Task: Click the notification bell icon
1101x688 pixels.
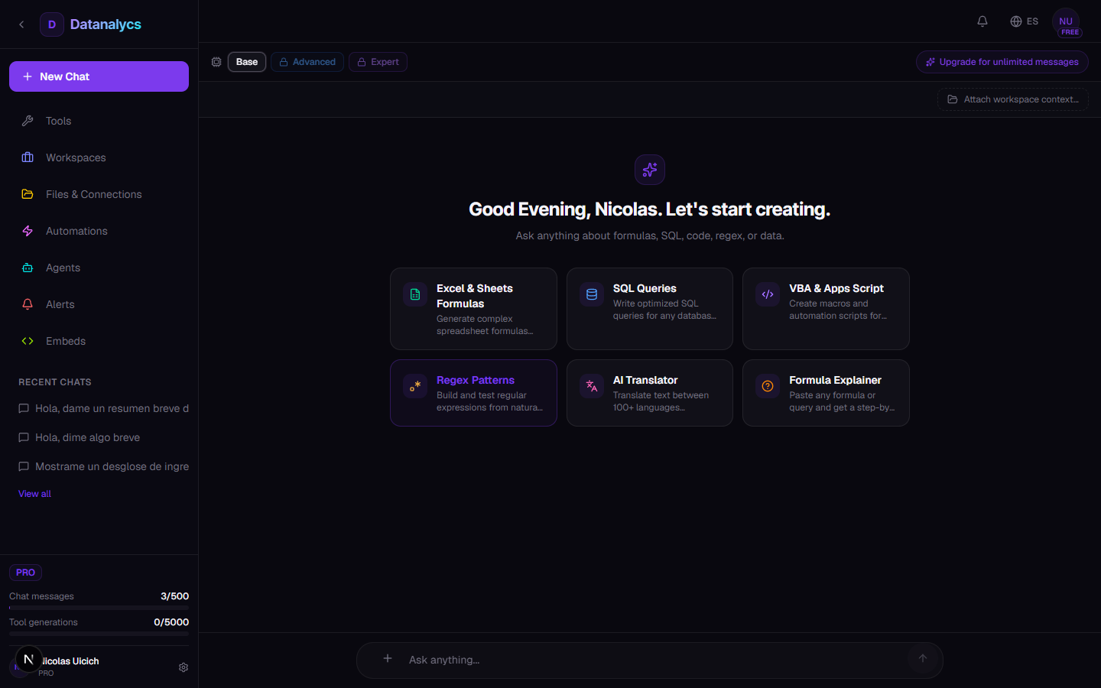Action: [982, 21]
